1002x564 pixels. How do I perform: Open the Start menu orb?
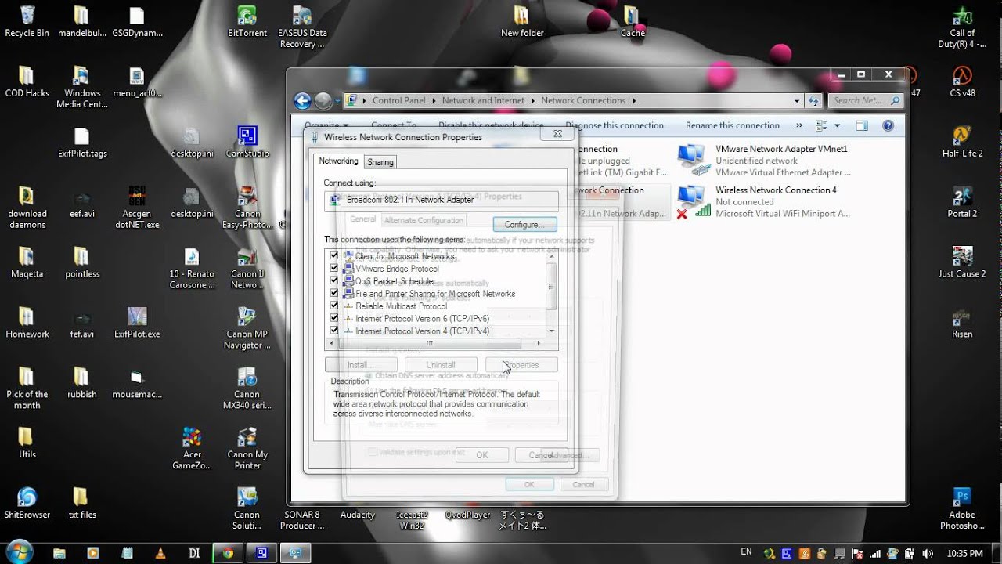coord(19,552)
